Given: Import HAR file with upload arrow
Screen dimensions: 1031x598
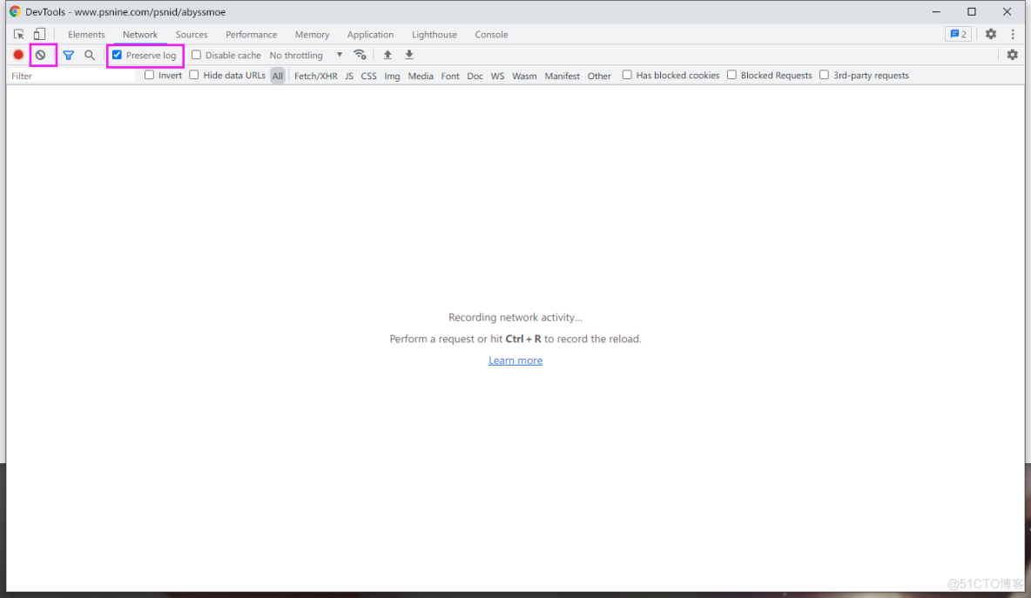Looking at the screenshot, I should (387, 55).
